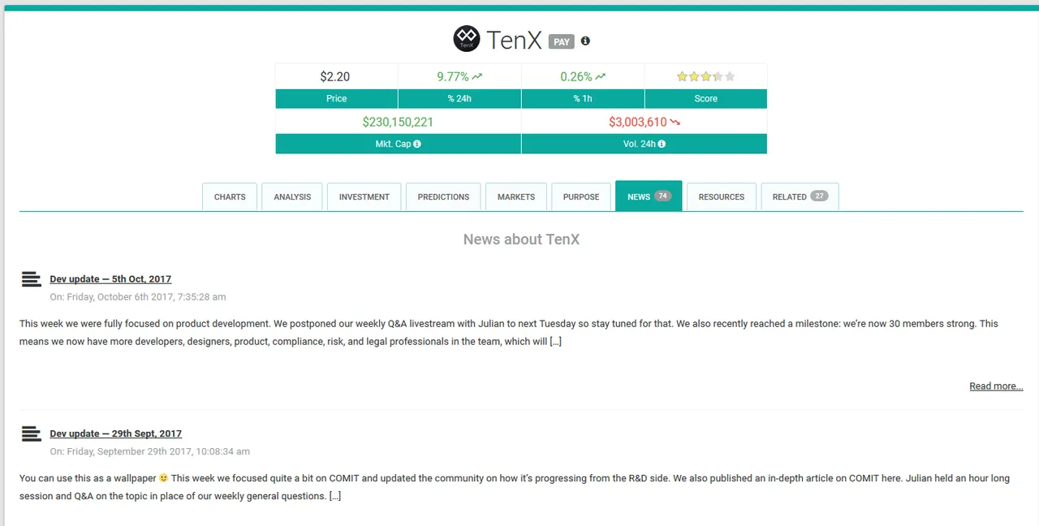Click the 0.26% value
This screenshot has width=1039, height=526.
[576, 76]
